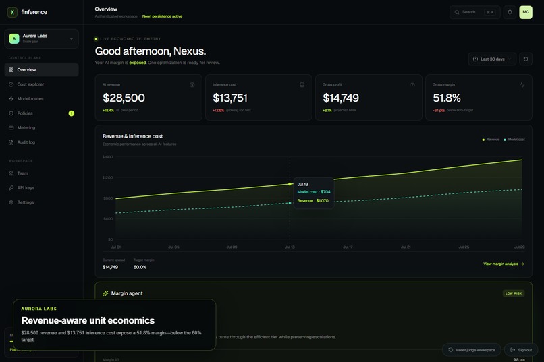Go to Model routes
The height and width of the screenshot is (362, 544).
coord(41,98)
